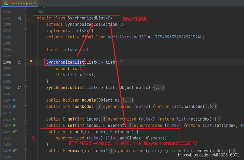
Task: Click the implements gutter icon on line 2422
Action: (15, 132)
